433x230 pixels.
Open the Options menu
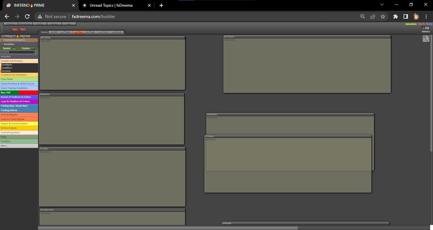coord(54,24)
